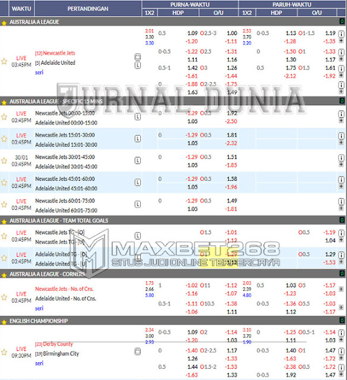347x380 pixels.
Task: Toggle star on ENGLISH CHAMPIONSHIP league header
Action: pos(4,322)
